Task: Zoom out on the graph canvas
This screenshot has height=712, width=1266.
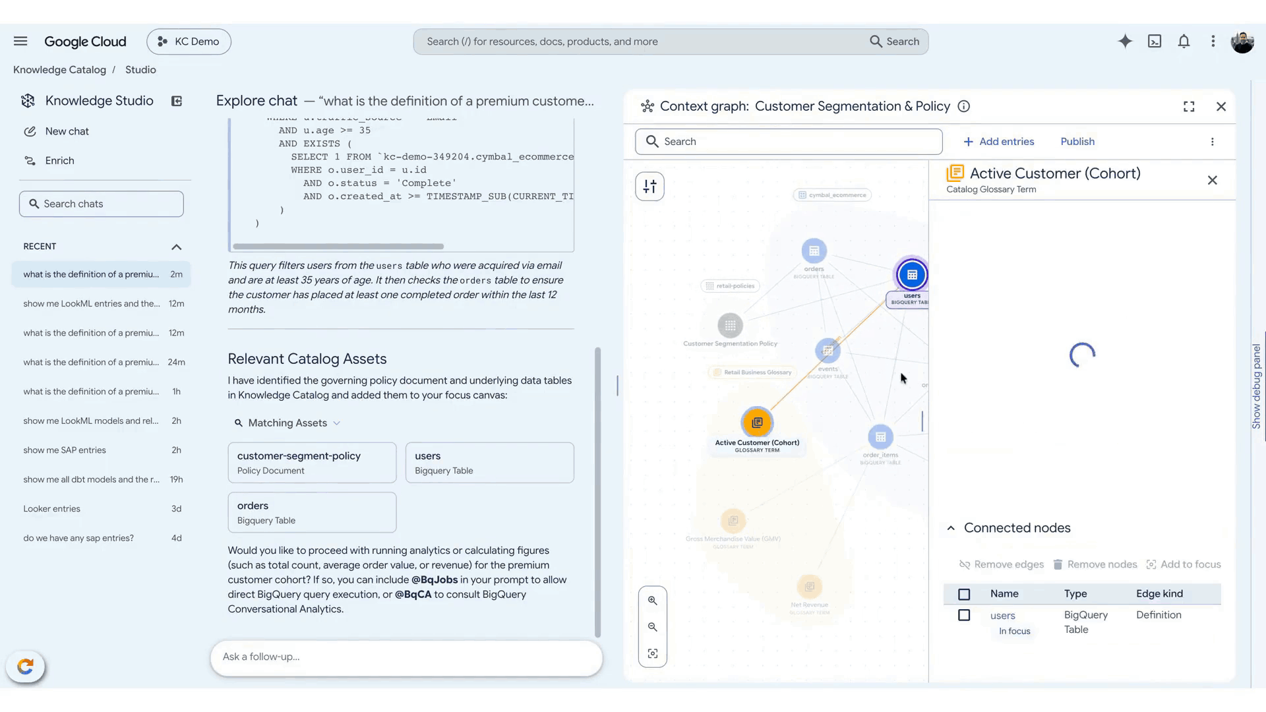Action: (652, 627)
